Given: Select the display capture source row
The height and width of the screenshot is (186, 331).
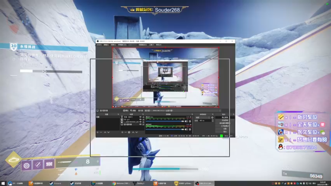Looking at the screenshot, I should [x=132, y=124].
